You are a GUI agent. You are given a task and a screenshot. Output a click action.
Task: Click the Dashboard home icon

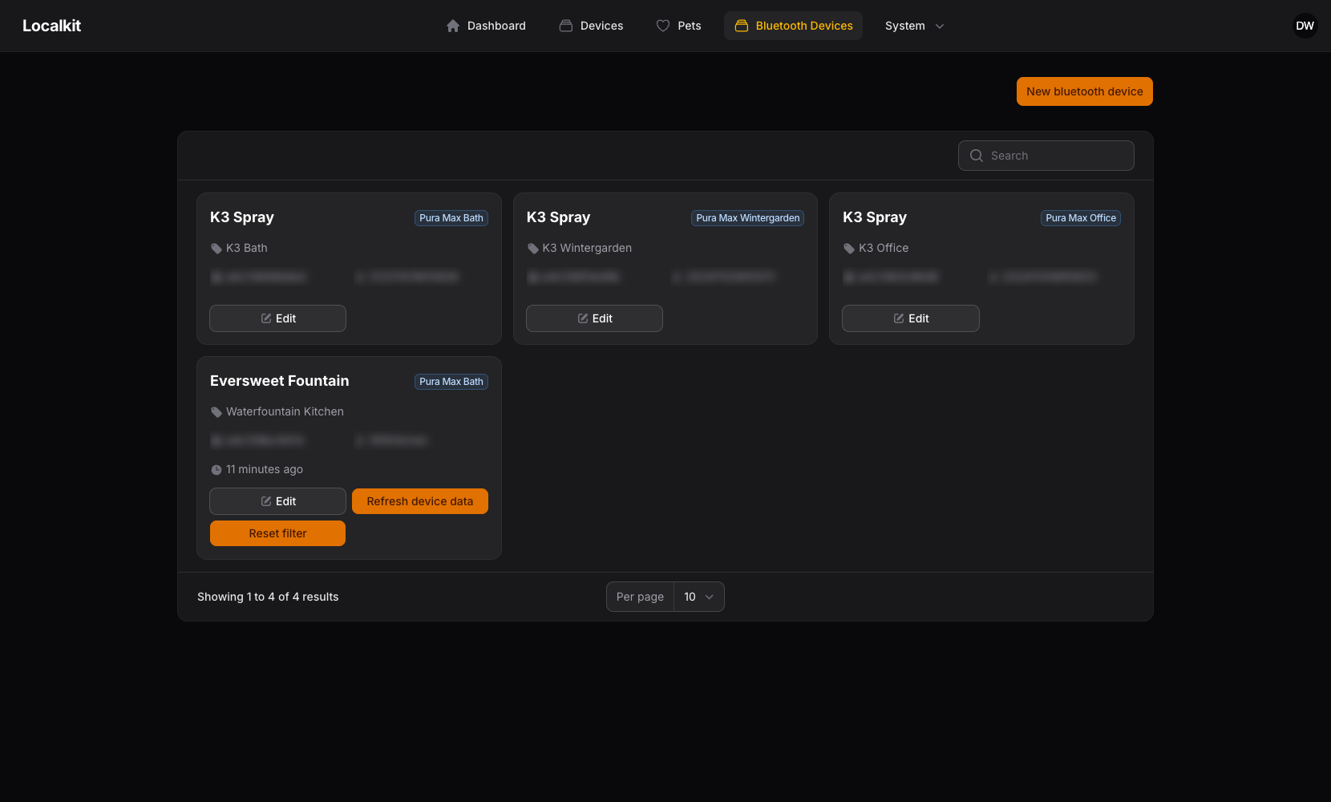coord(453,26)
